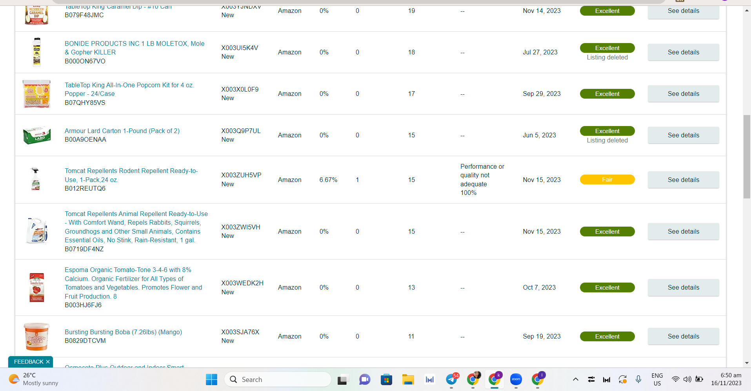751x391 pixels.
Task: Open Tomcat Animal Repellent product link
Action: [x=136, y=227]
